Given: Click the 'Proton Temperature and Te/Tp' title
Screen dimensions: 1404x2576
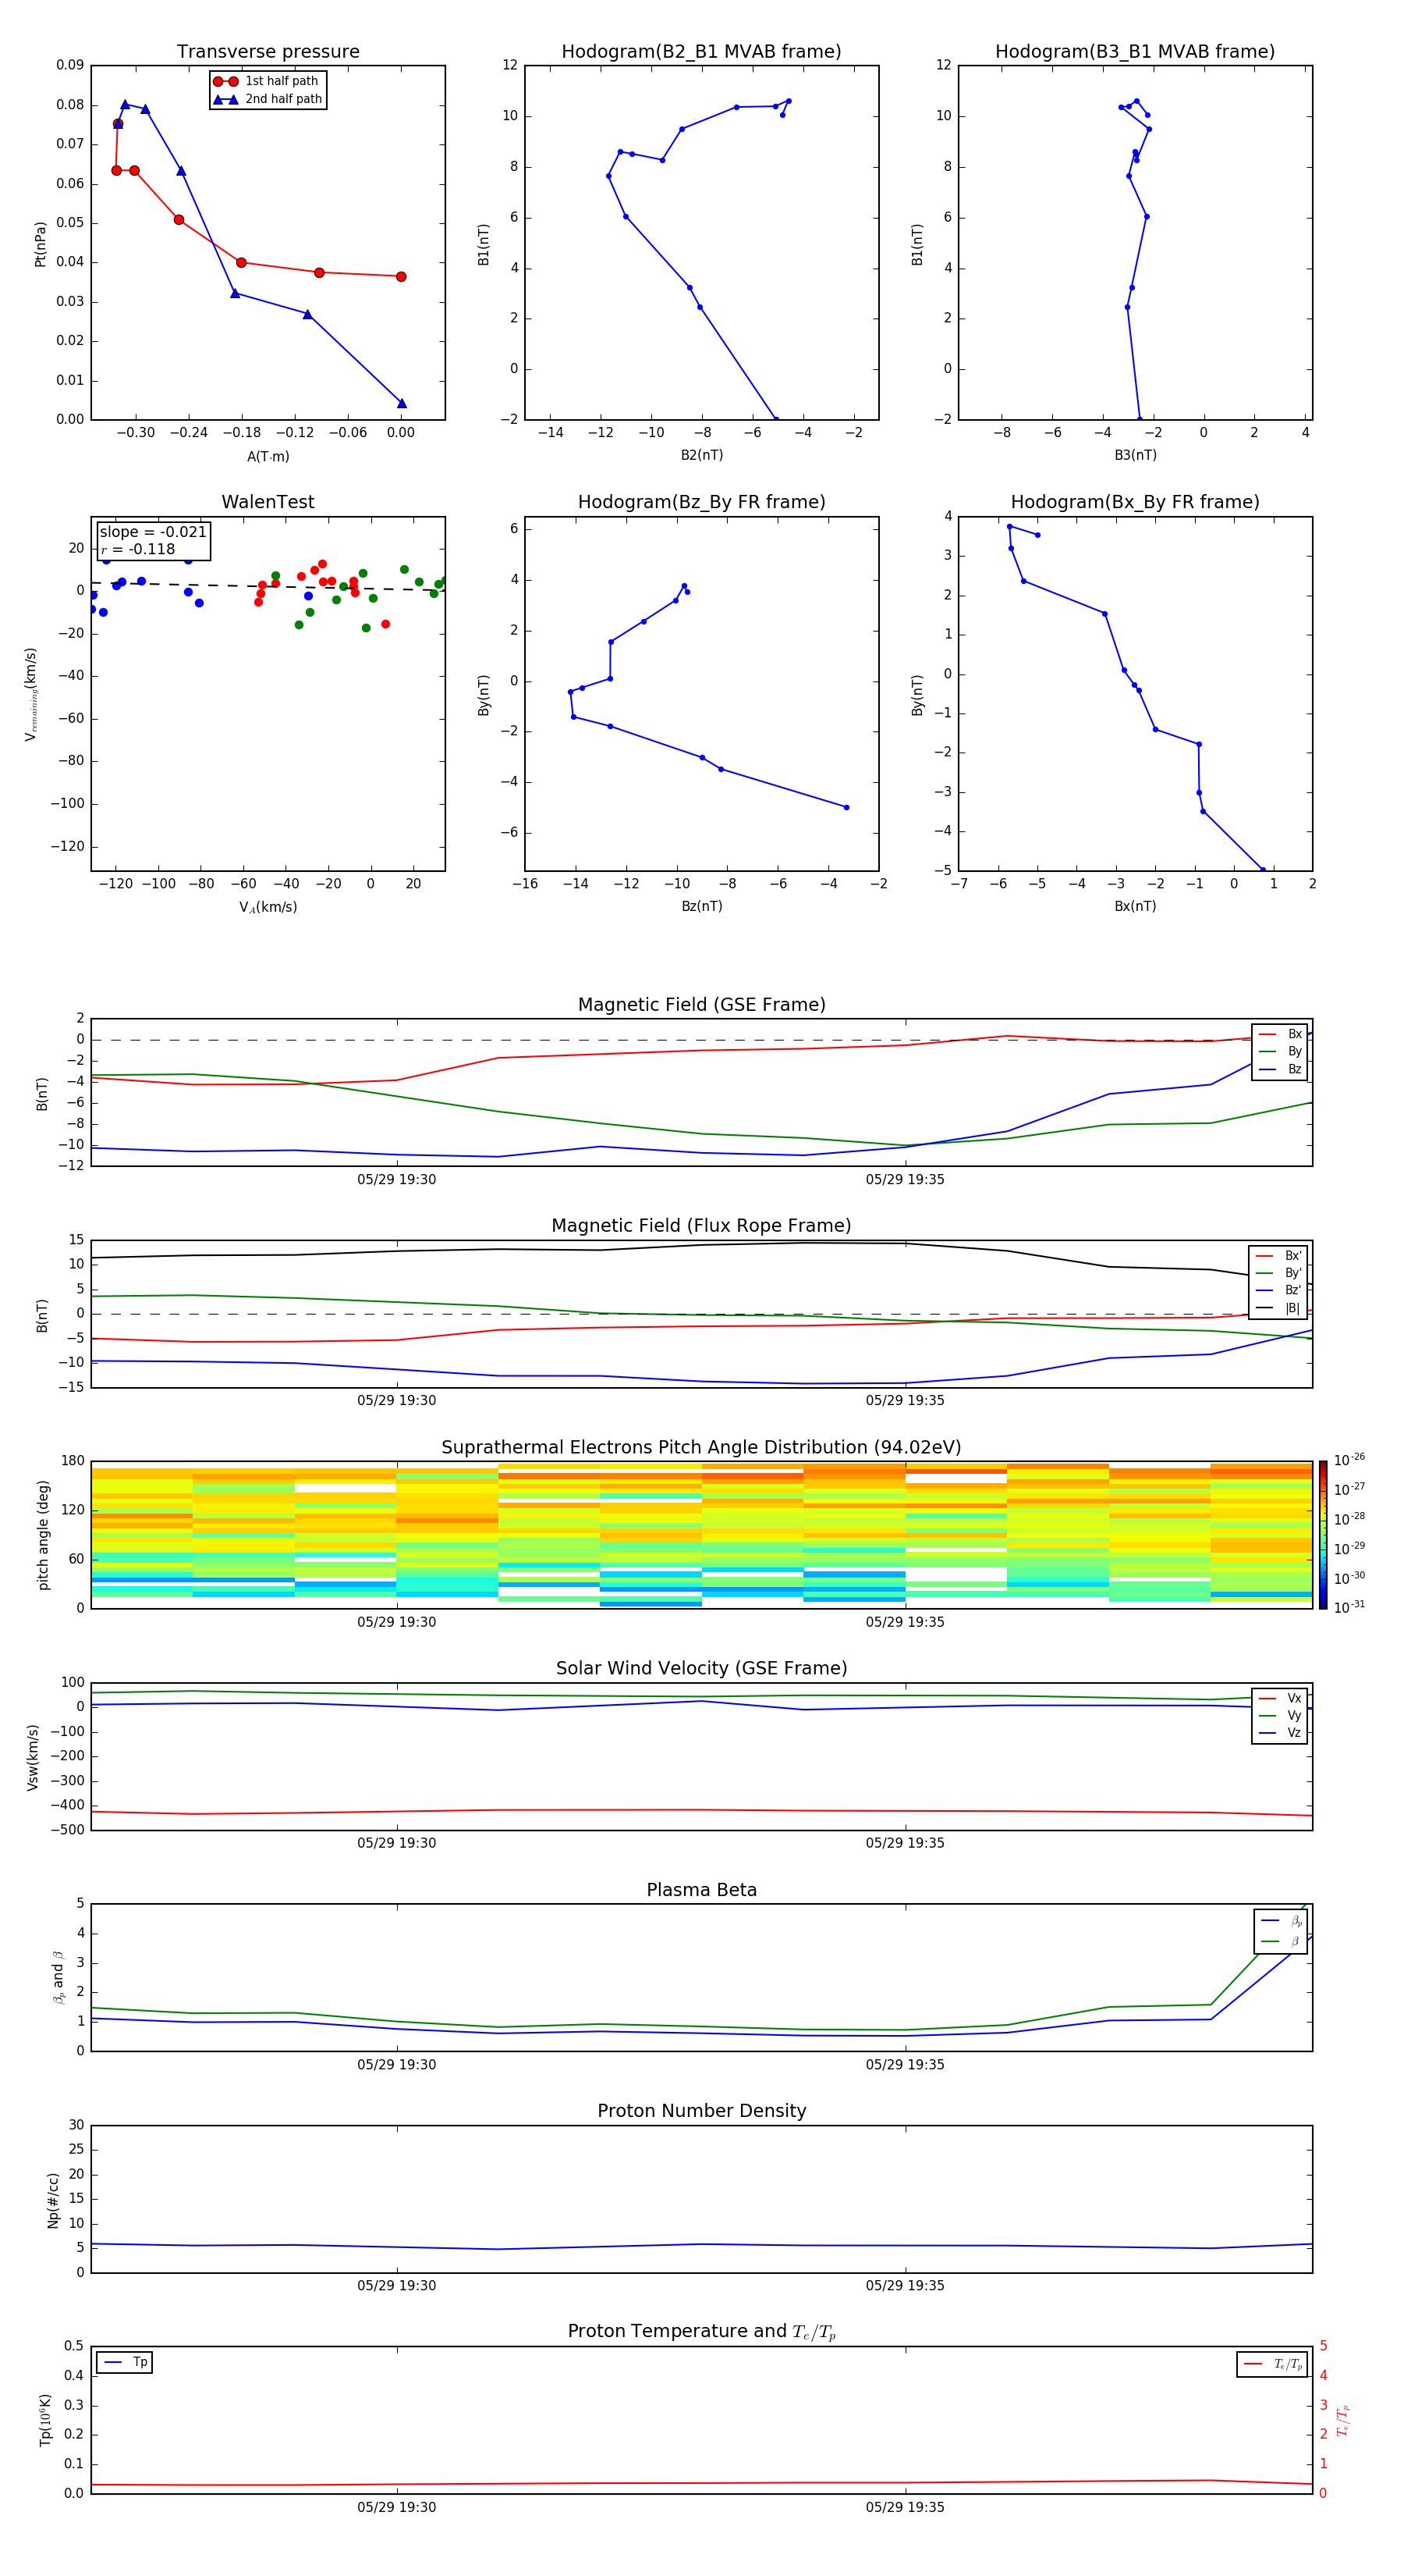Looking at the screenshot, I should coord(701,2332).
